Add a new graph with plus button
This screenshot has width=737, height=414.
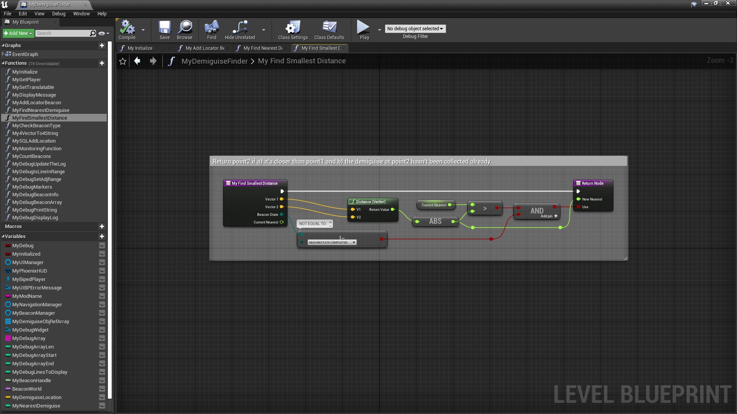coord(102,46)
